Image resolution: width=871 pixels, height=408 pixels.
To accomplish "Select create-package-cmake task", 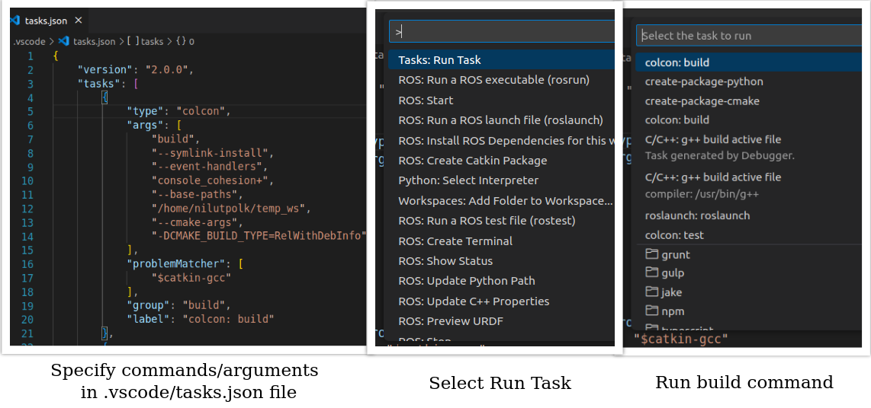I will pos(749,101).
